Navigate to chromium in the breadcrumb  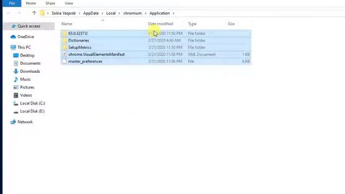[x=133, y=13]
